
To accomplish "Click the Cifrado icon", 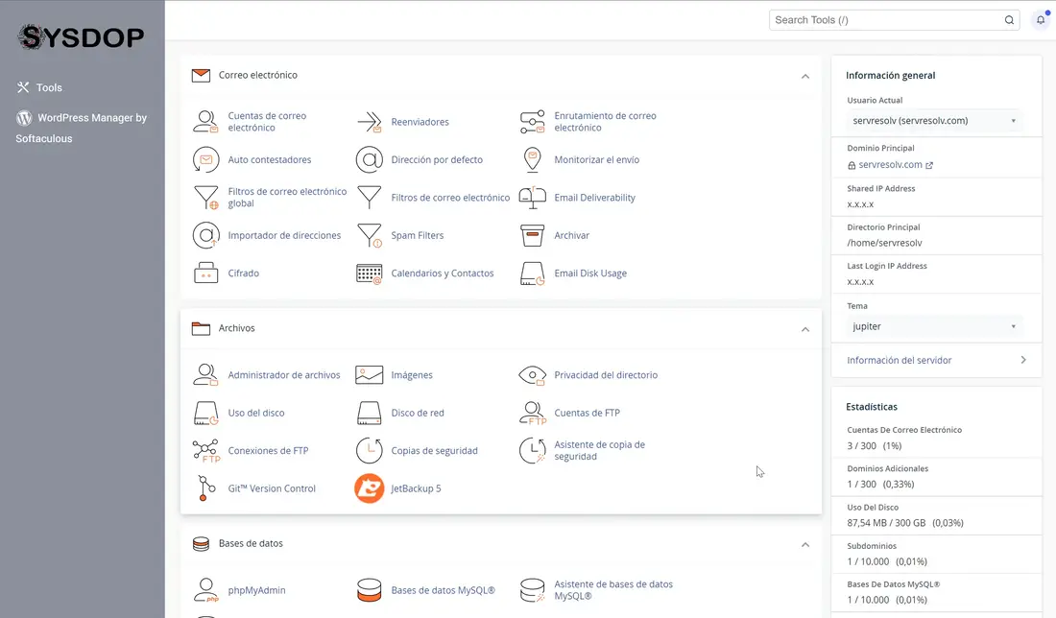I will [205, 273].
